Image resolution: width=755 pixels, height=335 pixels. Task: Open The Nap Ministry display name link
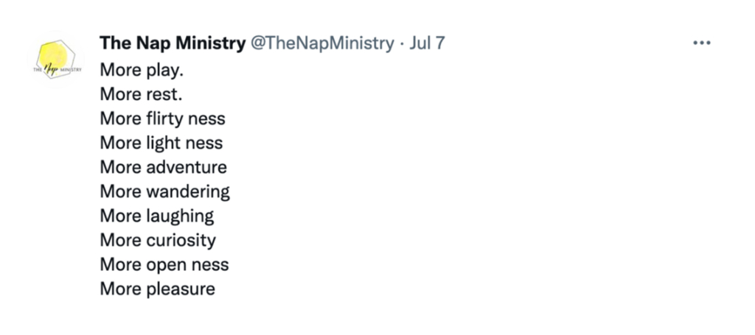(173, 43)
